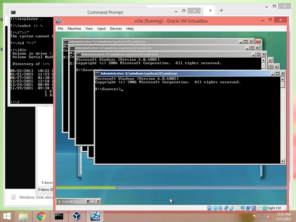
Task: Click the display indicator in VirtualBox status bar
Action: (x=243, y=208)
